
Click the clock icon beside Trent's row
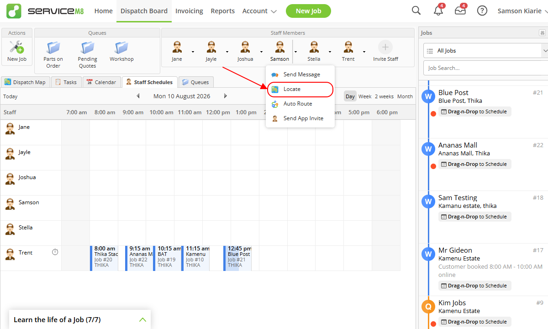[x=55, y=252]
